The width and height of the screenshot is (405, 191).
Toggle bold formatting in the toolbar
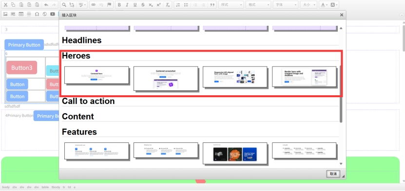coord(119,5)
